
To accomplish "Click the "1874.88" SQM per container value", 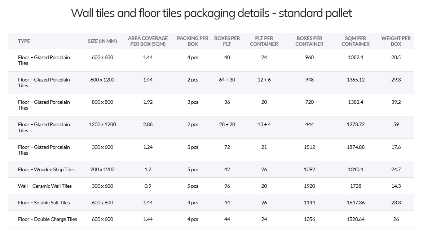I will (356, 147).
